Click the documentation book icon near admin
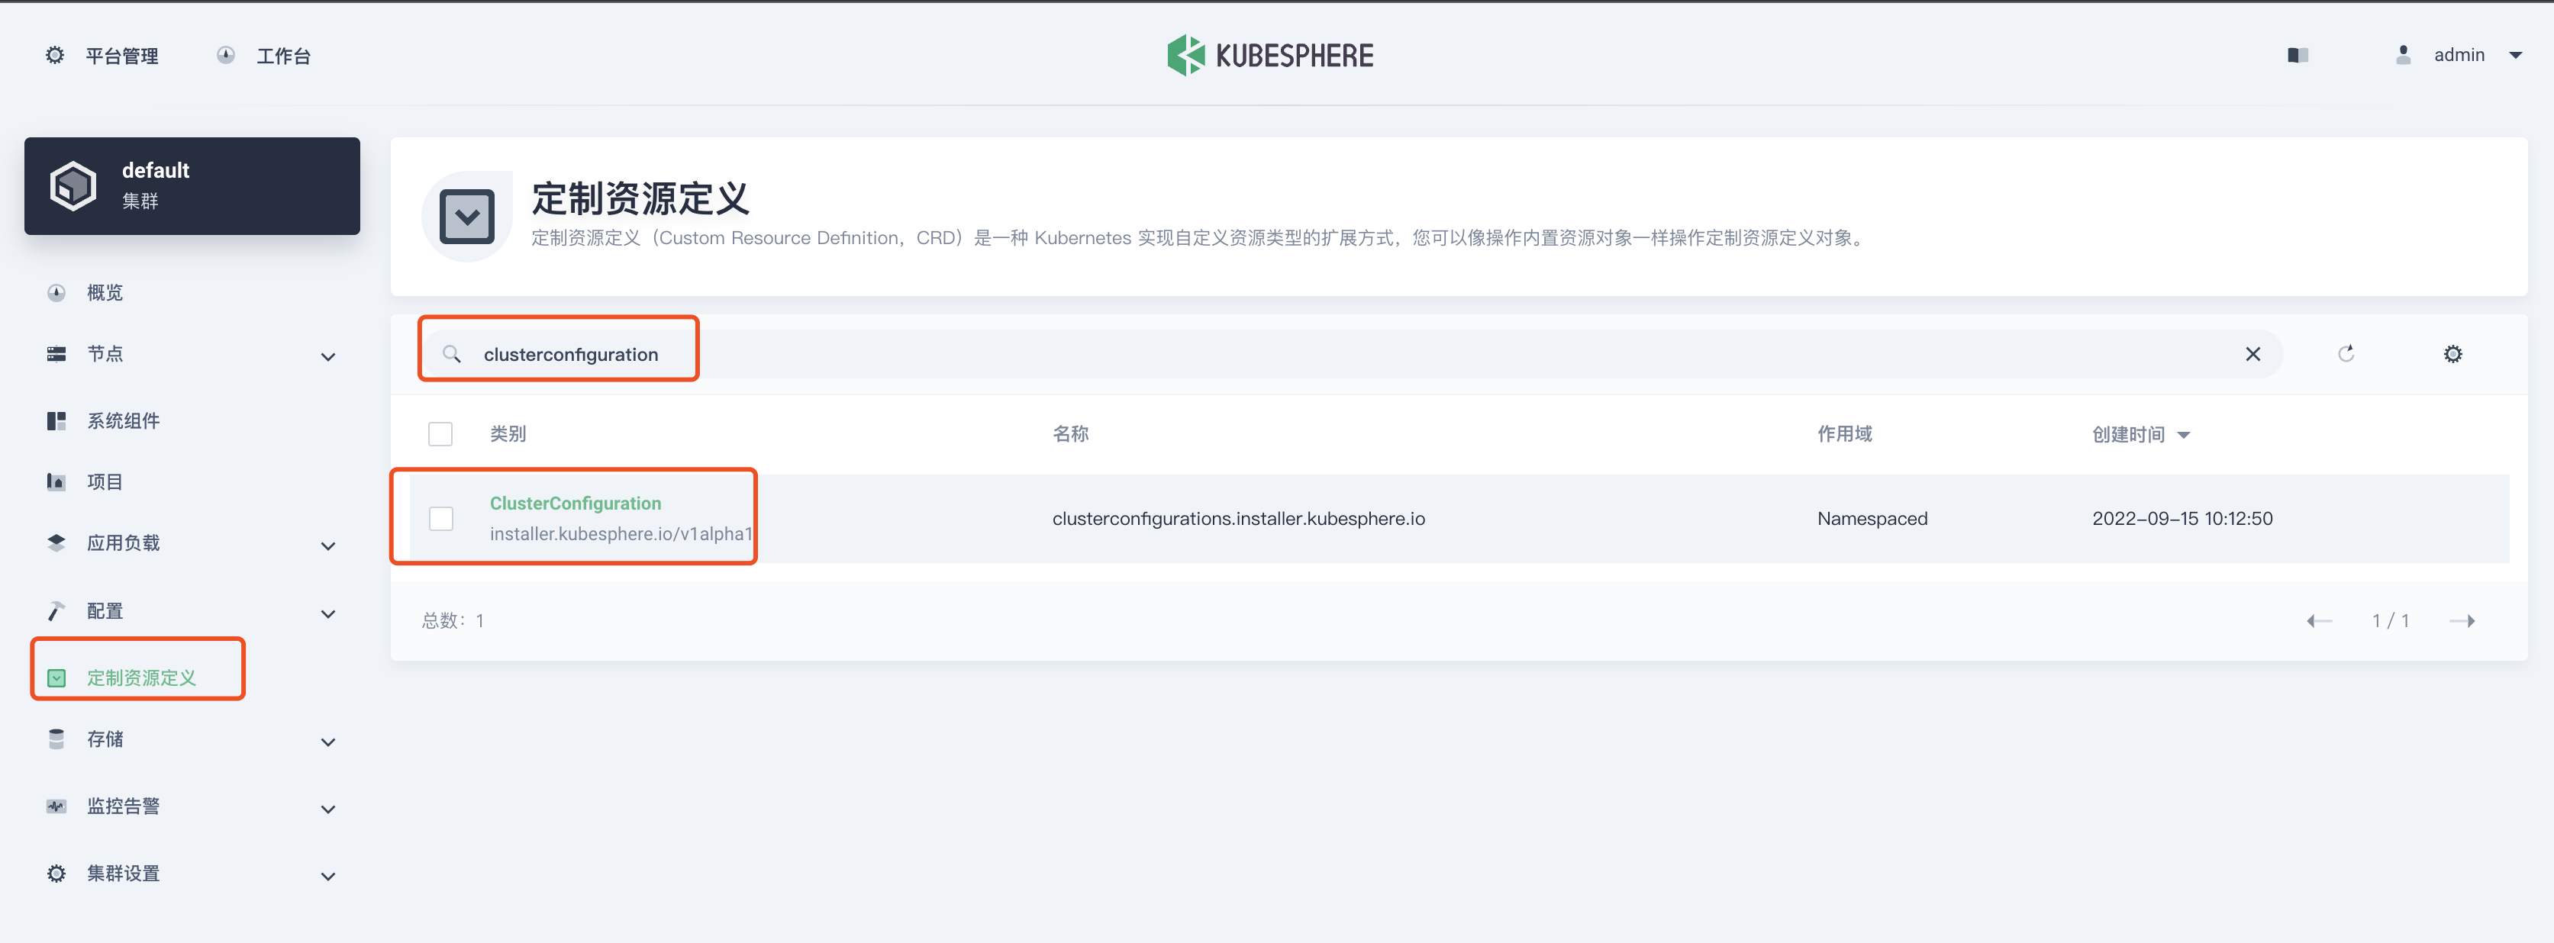This screenshot has height=943, width=2554. [x=2298, y=56]
